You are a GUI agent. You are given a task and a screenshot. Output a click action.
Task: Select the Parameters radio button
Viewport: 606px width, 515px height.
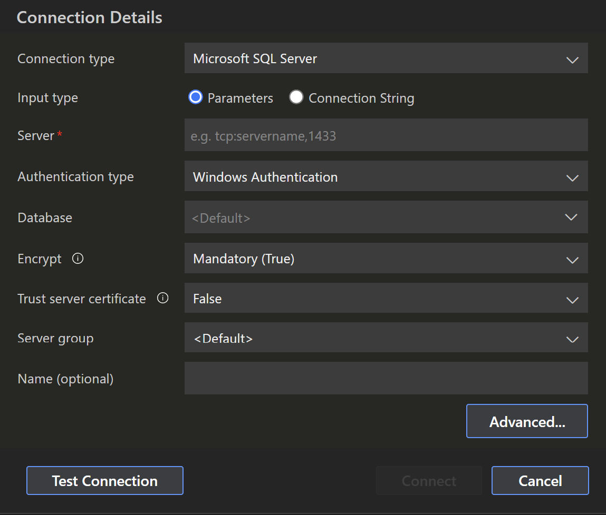click(195, 97)
